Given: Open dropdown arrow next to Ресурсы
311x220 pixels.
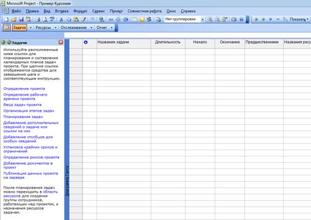Looking at the screenshot, I should click(55, 27).
